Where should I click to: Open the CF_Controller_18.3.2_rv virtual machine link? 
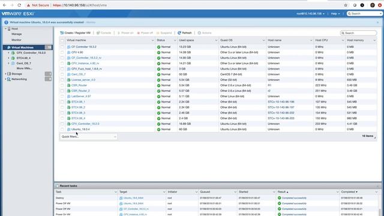click(86, 58)
